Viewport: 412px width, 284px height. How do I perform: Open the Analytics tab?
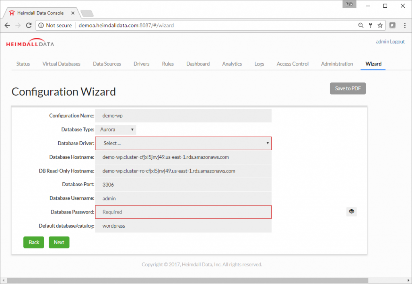click(232, 64)
